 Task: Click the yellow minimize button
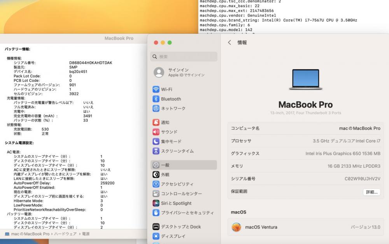coord(163,43)
